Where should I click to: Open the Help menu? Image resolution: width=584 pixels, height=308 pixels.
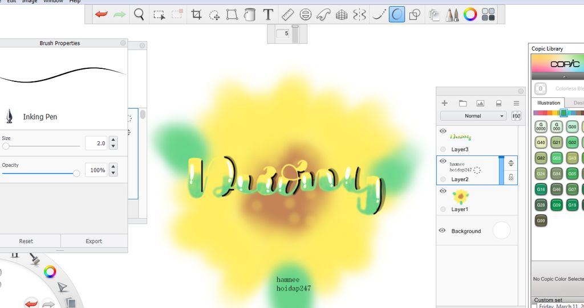click(x=75, y=2)
